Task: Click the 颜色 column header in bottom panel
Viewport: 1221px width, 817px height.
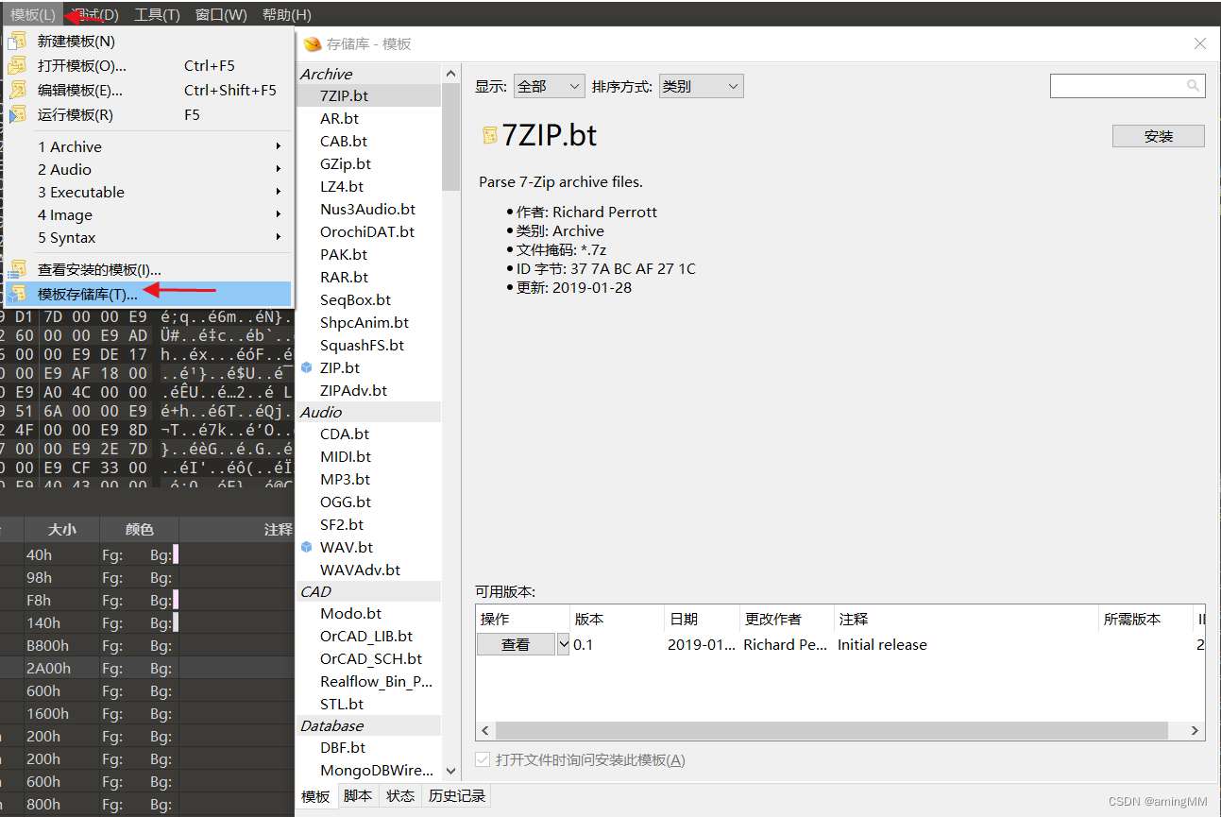Action: coord(139,530)
